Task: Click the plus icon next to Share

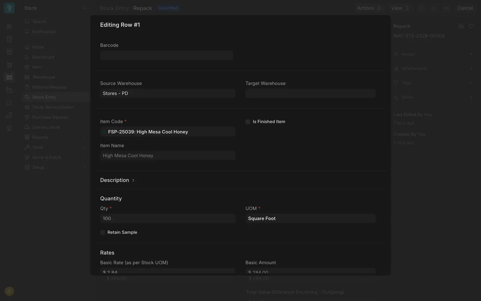Action: coord(471,97)
